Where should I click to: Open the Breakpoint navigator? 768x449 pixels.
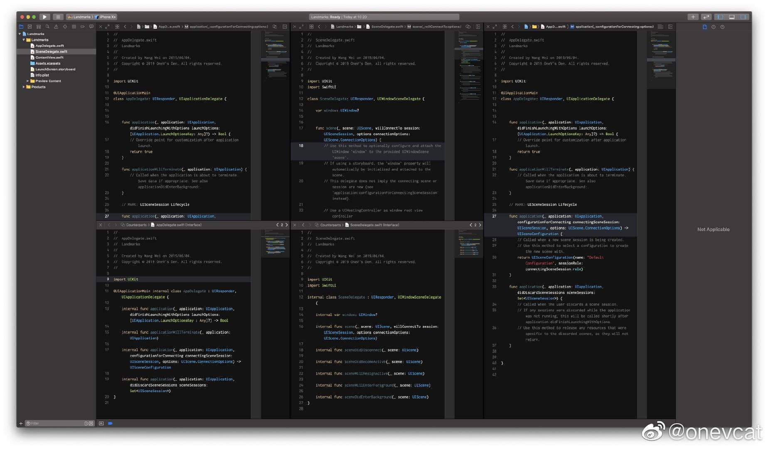82,27
